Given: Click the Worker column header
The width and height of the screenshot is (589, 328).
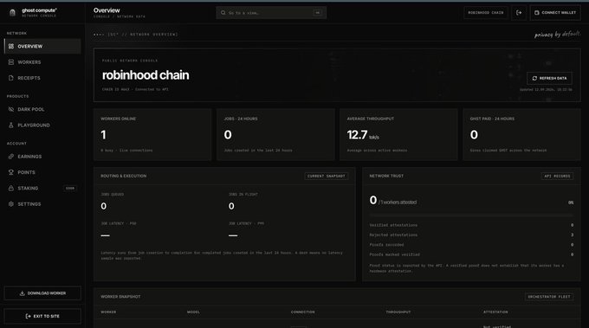Looking at the screenshot, I should click(x=108, y=312).
